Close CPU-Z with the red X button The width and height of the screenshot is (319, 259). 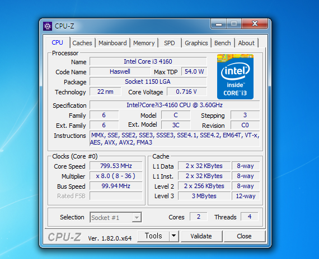tap(255, 24)
